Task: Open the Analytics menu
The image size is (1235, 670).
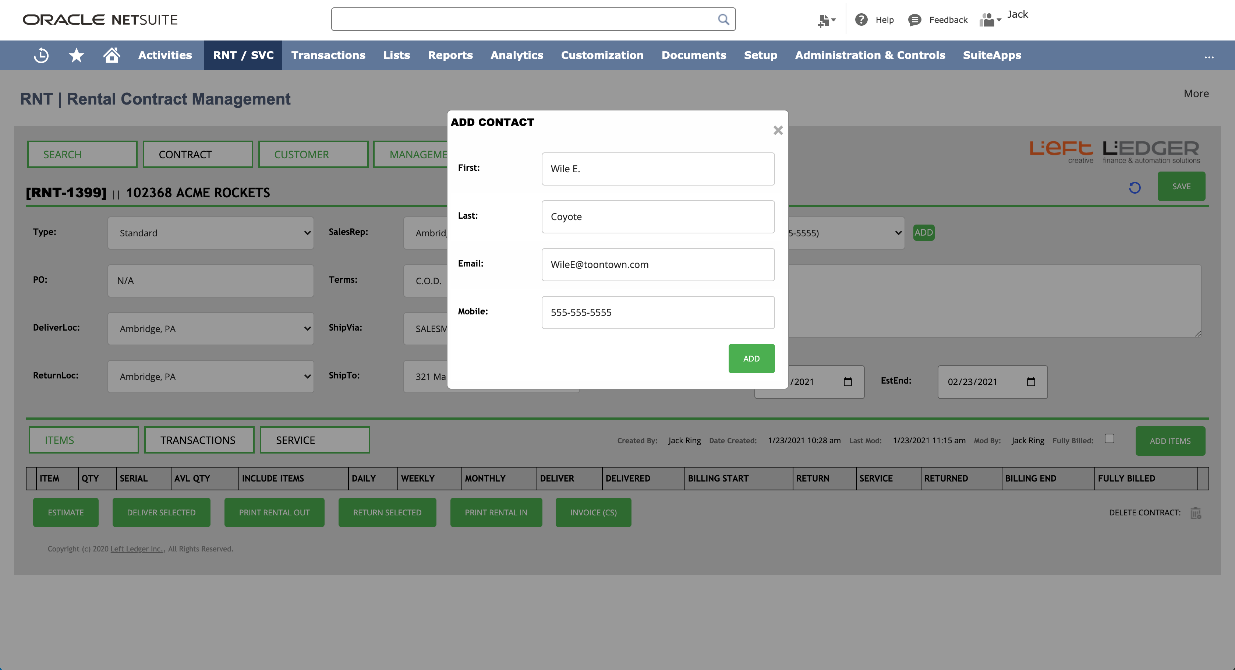Action: (x=517, y=55)
